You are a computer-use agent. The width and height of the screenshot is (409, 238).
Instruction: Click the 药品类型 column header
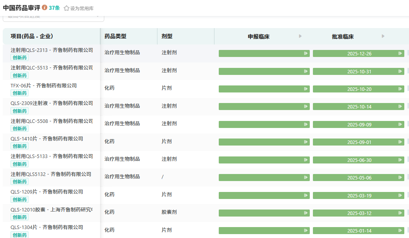[x=115, y=36]
